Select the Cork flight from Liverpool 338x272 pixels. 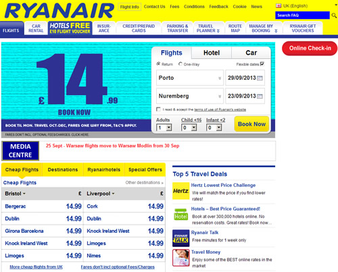pos(124,206)
